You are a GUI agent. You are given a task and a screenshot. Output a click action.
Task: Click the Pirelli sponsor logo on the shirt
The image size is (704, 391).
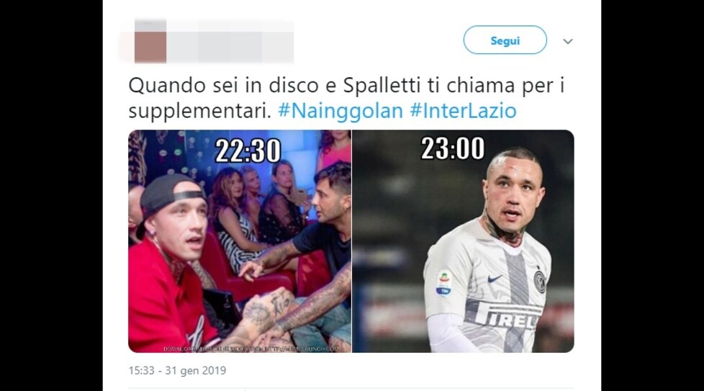[507, 317]
